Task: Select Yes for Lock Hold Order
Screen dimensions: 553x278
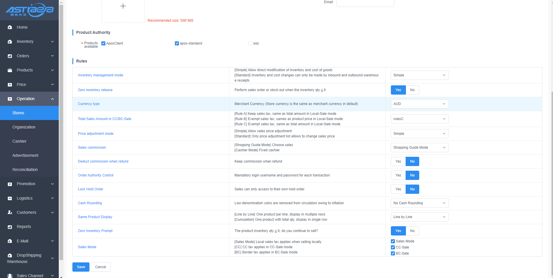Action: 398,189
